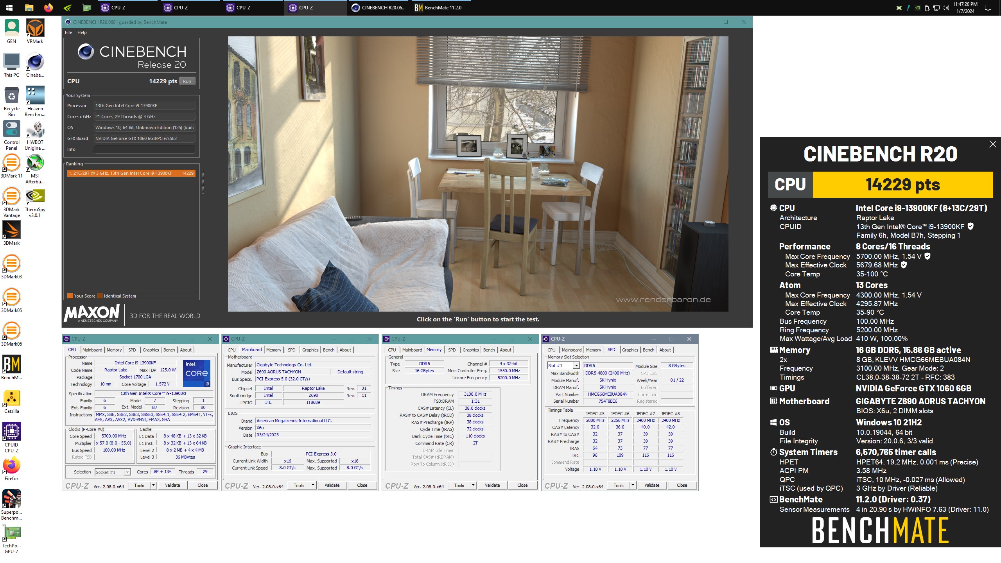Click the GFX Board value field
The width and height of the screenshot is (1001, 563).
click(x=144, y=138)
